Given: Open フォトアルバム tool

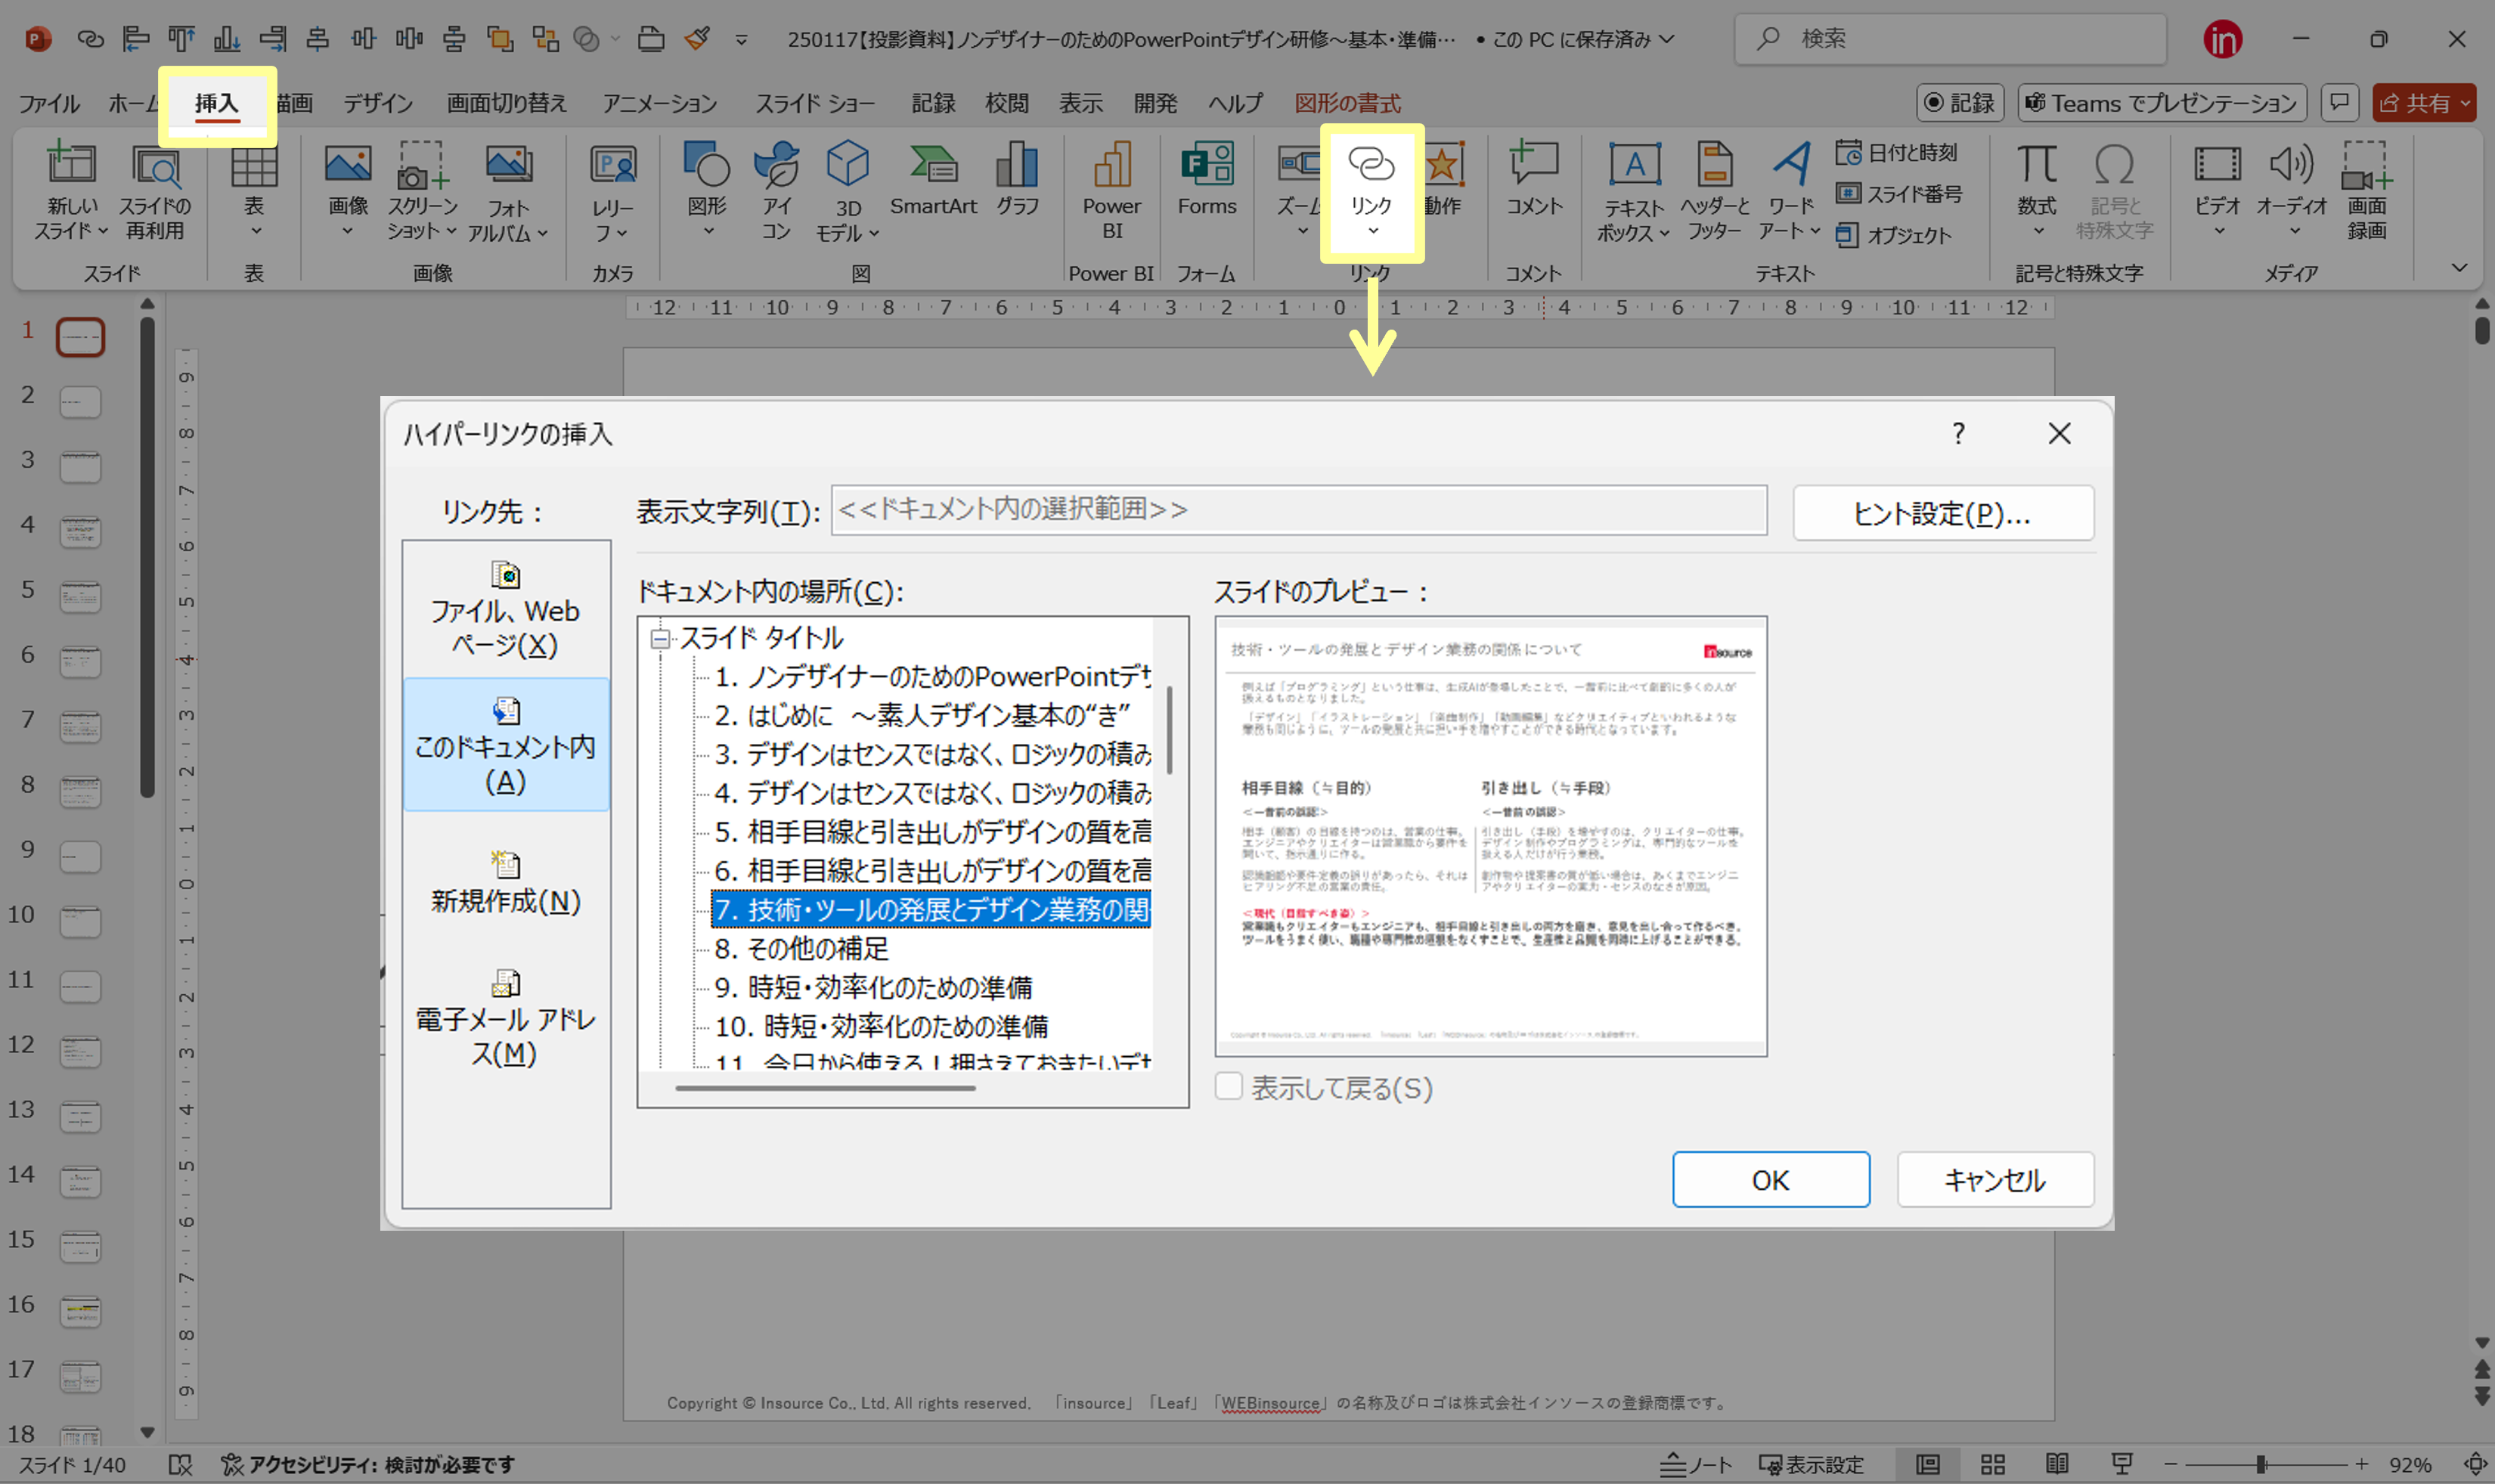Looking at the screenshot, I should (x=509, y=191).
